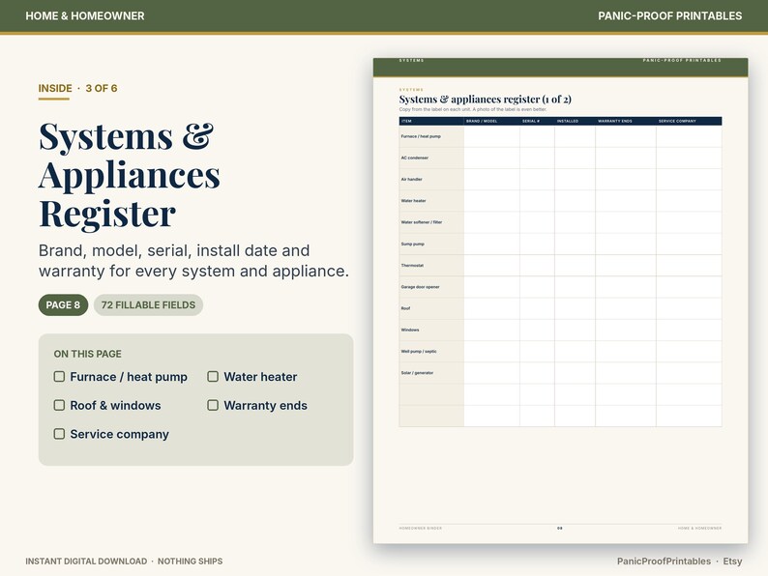The image size is (768, 576).
Task: Click the preview title Systems & appliances register (1 of 2)
Action: point(485,100)
